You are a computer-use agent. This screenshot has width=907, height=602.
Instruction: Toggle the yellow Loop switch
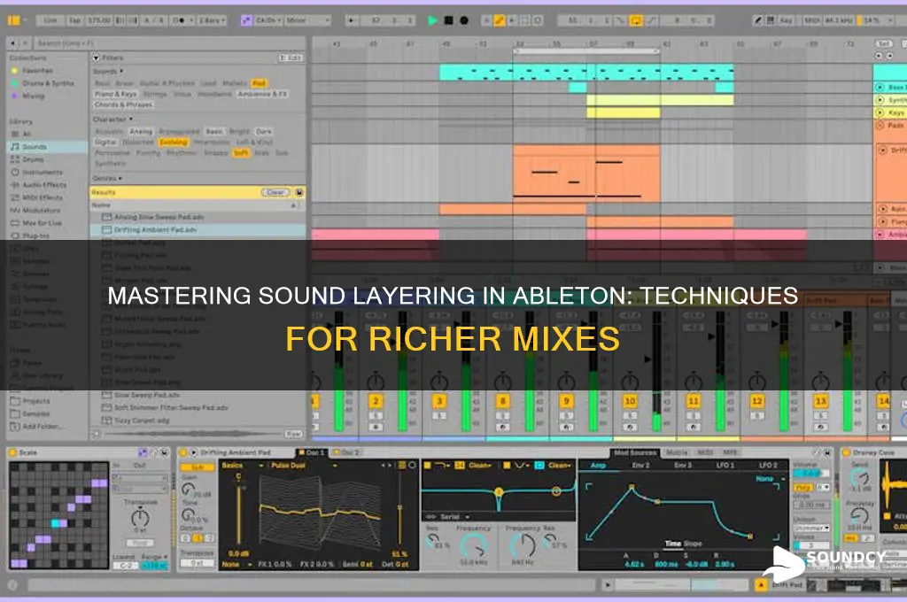coord(636,20)
